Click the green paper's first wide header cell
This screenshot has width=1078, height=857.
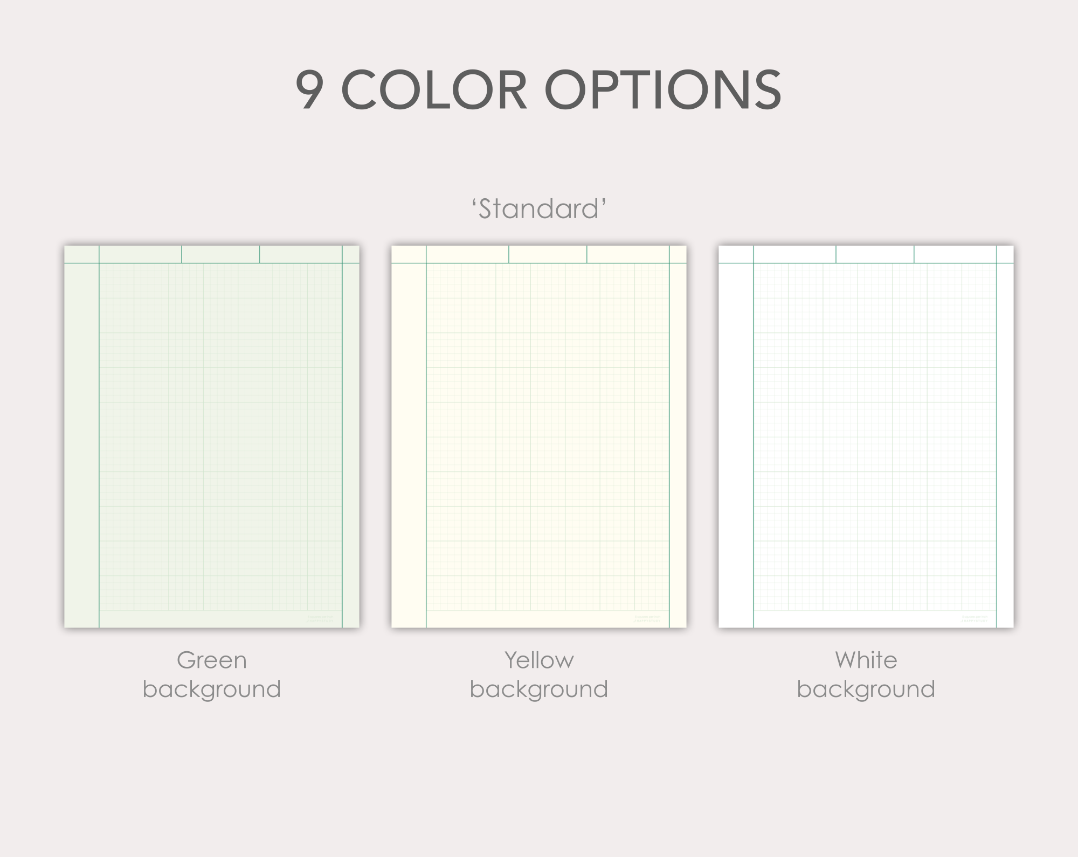tap(140, 254)
